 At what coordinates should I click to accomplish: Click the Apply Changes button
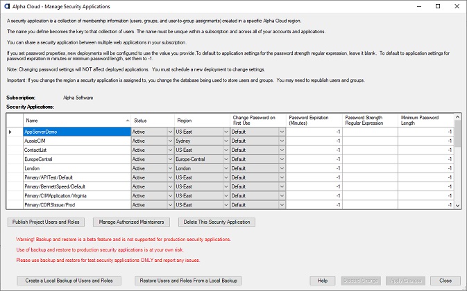pyautogui.click(x=406, y=281)
